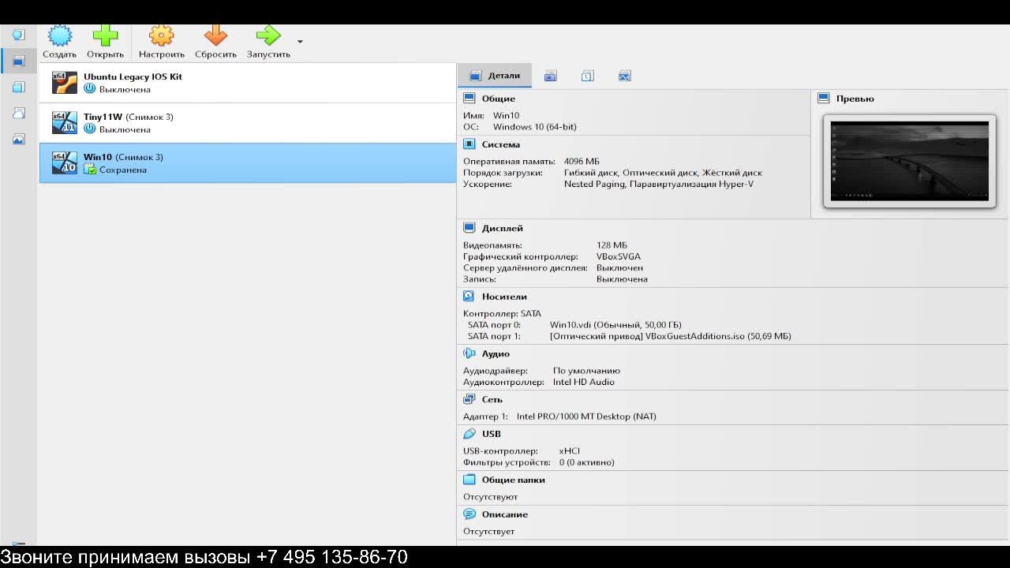1010x568 pixels.
Task: Click the third icon in the left sidebar
Action: pos(18,87)
